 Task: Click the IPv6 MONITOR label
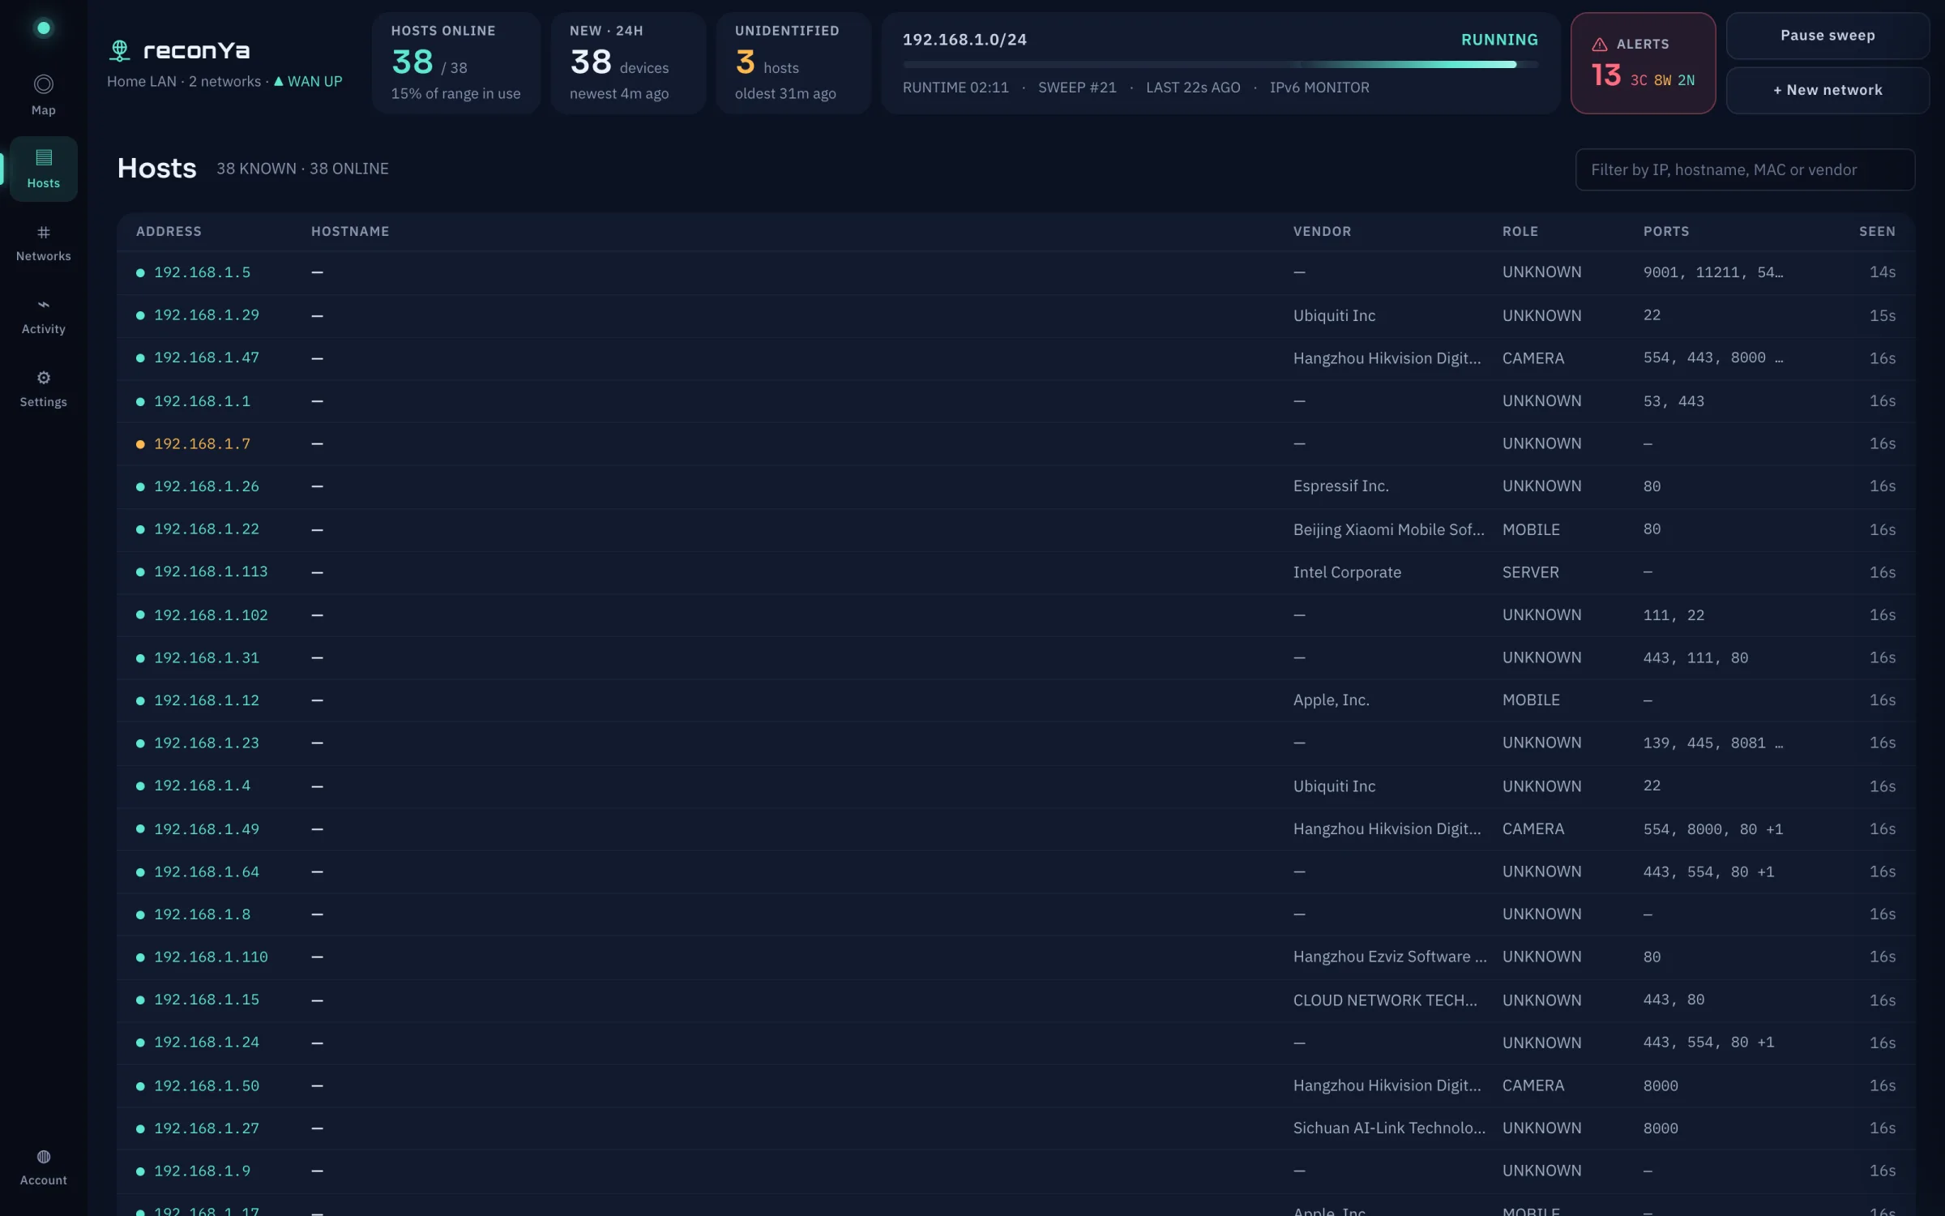[1319, 88]
